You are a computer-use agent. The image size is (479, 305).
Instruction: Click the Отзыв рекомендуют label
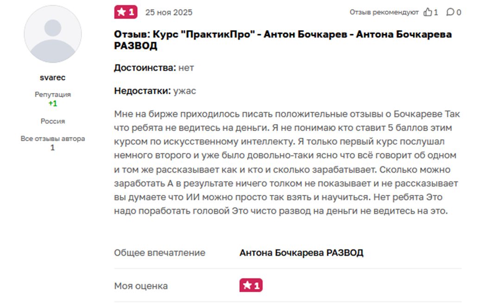click(x=384, y=12)
